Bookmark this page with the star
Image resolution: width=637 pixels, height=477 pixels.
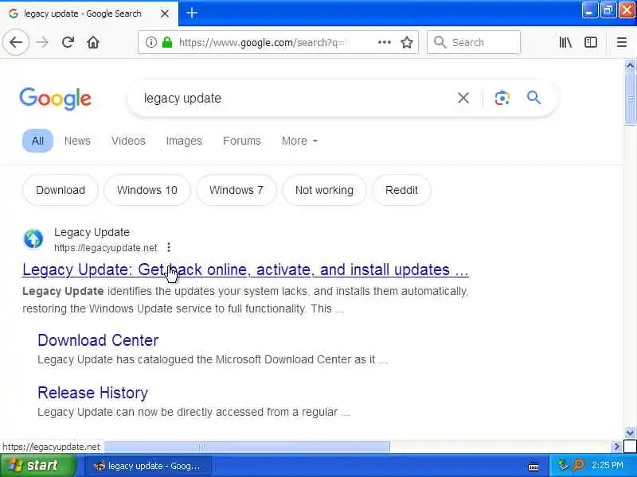tap(407, 42)
